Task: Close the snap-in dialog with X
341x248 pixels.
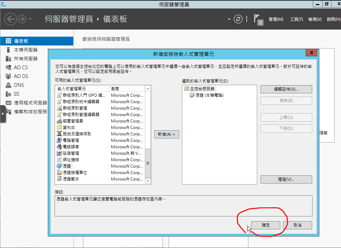Action: pyautogui.click(x=311, y=53)
